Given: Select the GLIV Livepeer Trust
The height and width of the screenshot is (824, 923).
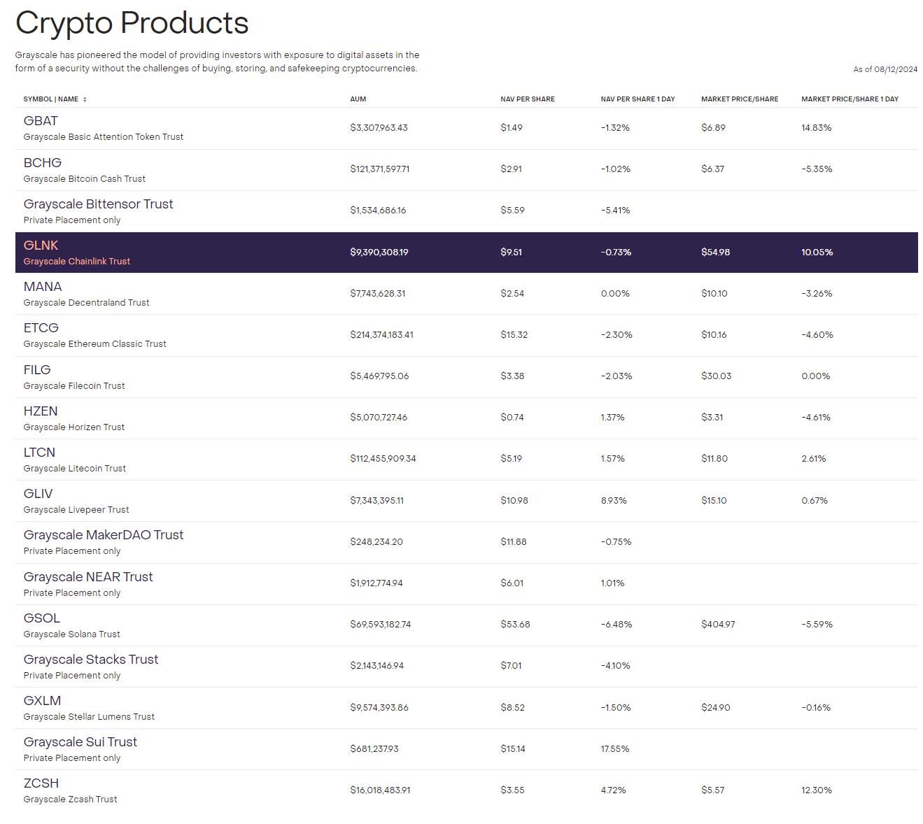Looking at the screenshot, I should pos(38,494).
